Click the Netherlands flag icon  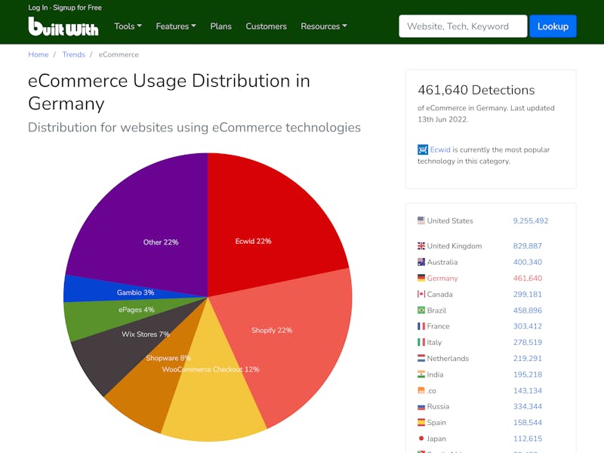(x=421, y=358)
